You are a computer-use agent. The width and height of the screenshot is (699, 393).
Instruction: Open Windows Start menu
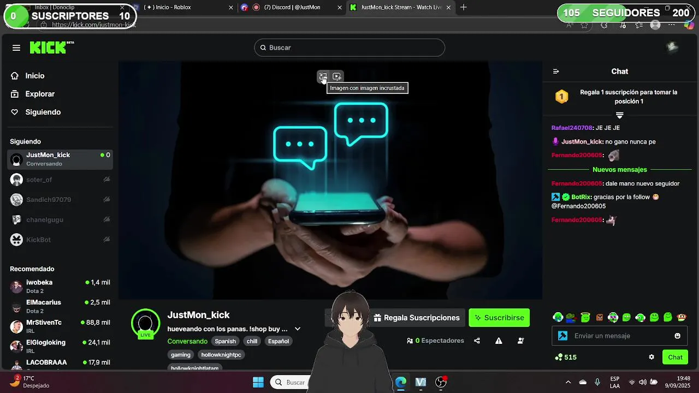(258, 382)
